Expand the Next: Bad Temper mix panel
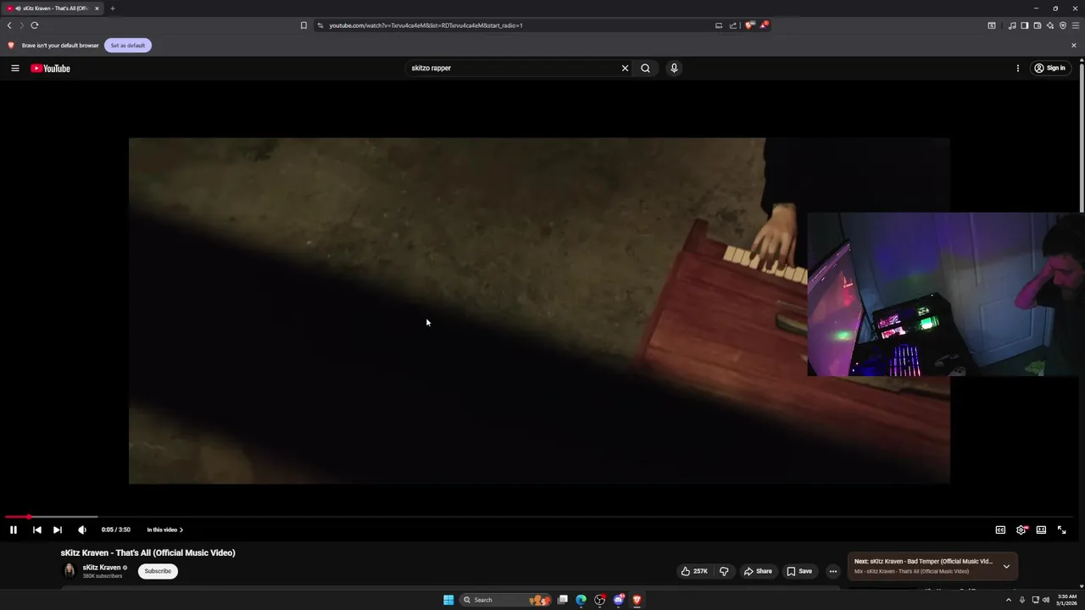The width and height of the screenshot is (1085, 610). tap(1006, 566)
